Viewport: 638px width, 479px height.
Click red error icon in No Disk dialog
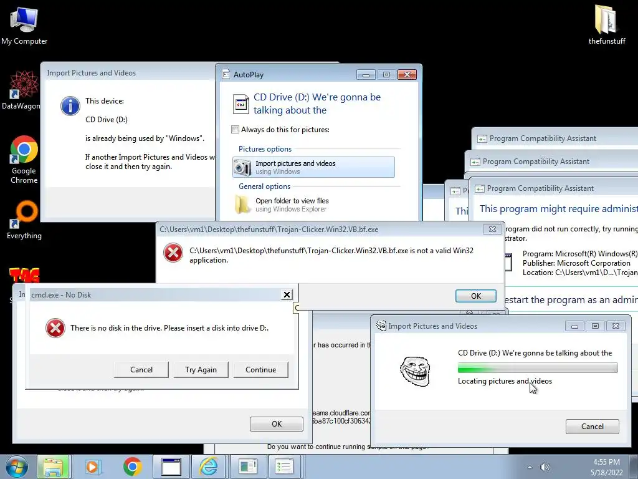tap(55, 328)
